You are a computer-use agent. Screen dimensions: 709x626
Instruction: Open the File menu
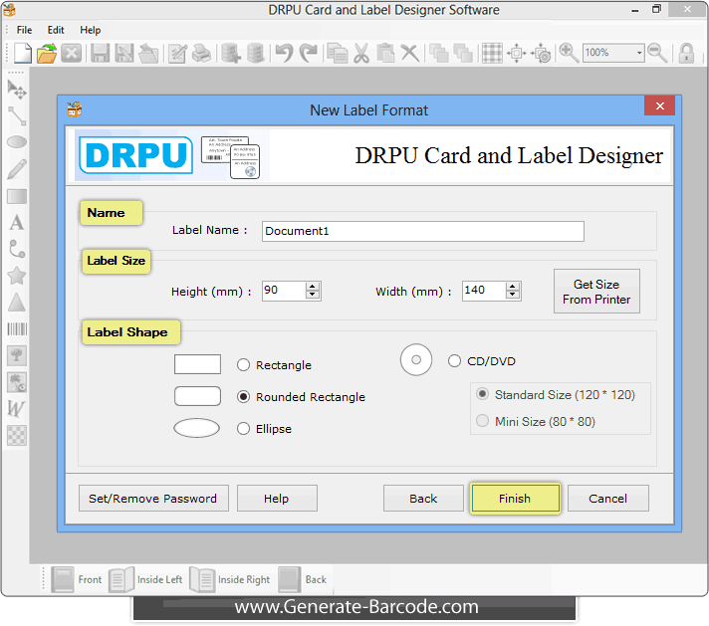[x=25, y=30]
